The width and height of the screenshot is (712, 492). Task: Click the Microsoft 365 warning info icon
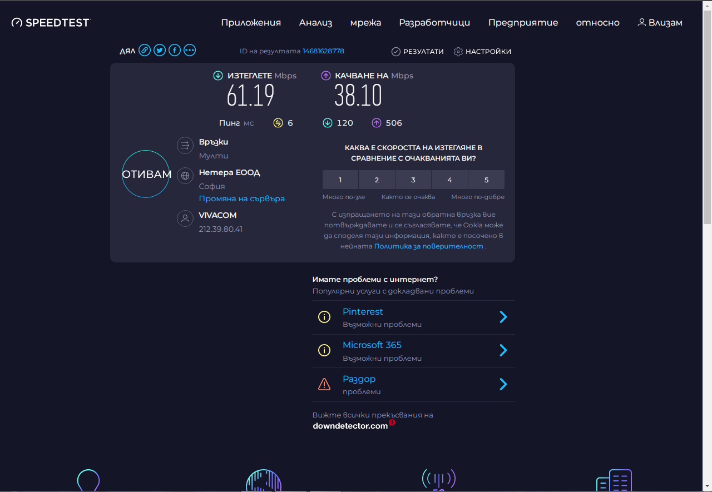(324, 350)
